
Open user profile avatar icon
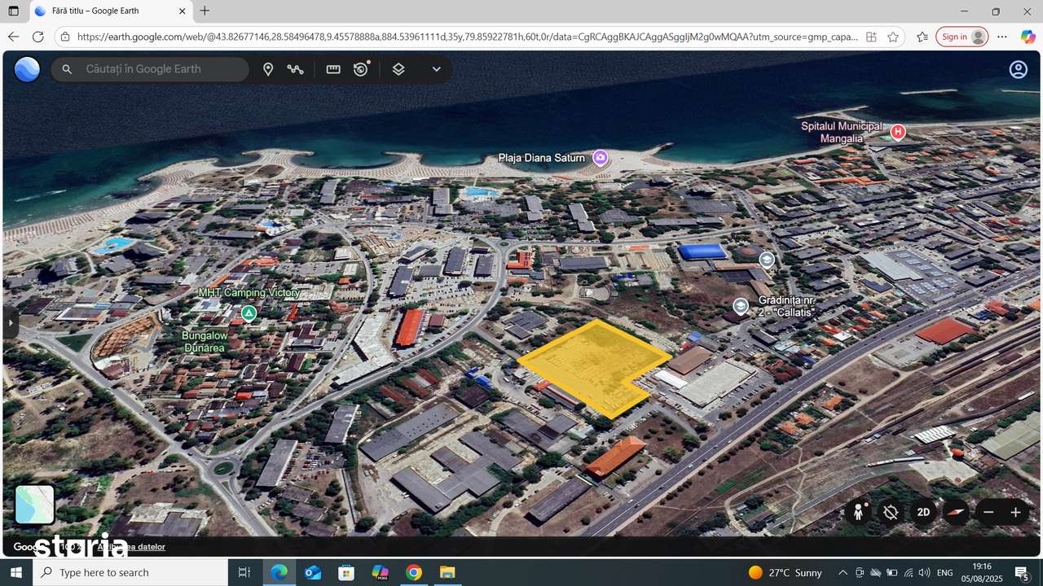(1018, 69)
